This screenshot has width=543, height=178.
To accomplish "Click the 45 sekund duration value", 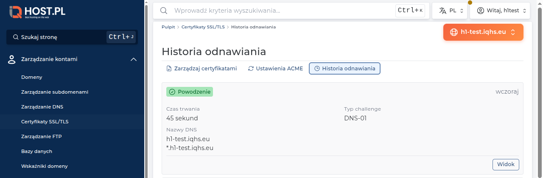I will (x=182, y=118).
